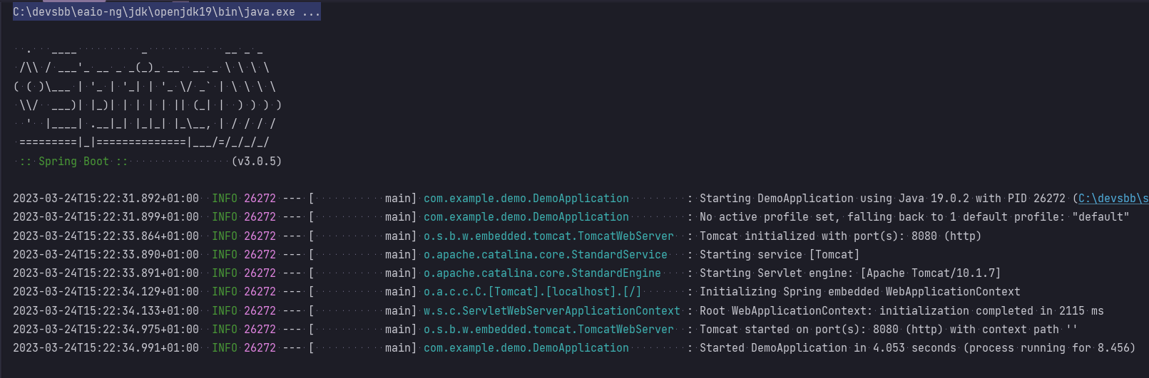This screenshot has width=1149, height=378.
Task: Click the o.apache.catalina.core.StandardService logger name
Action: (x=546, y=255)
